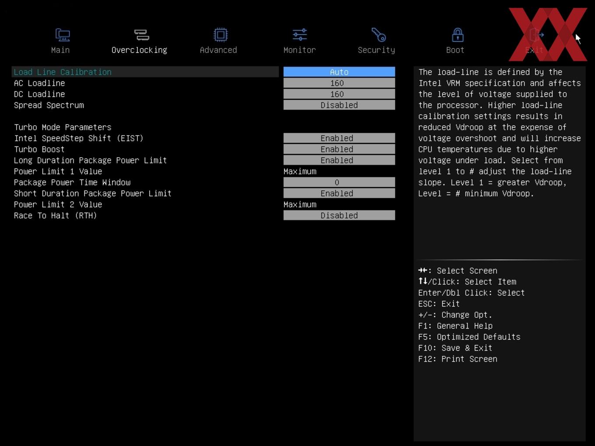
Task: Select Package Power Time Window label
Action: click(72, 182)
